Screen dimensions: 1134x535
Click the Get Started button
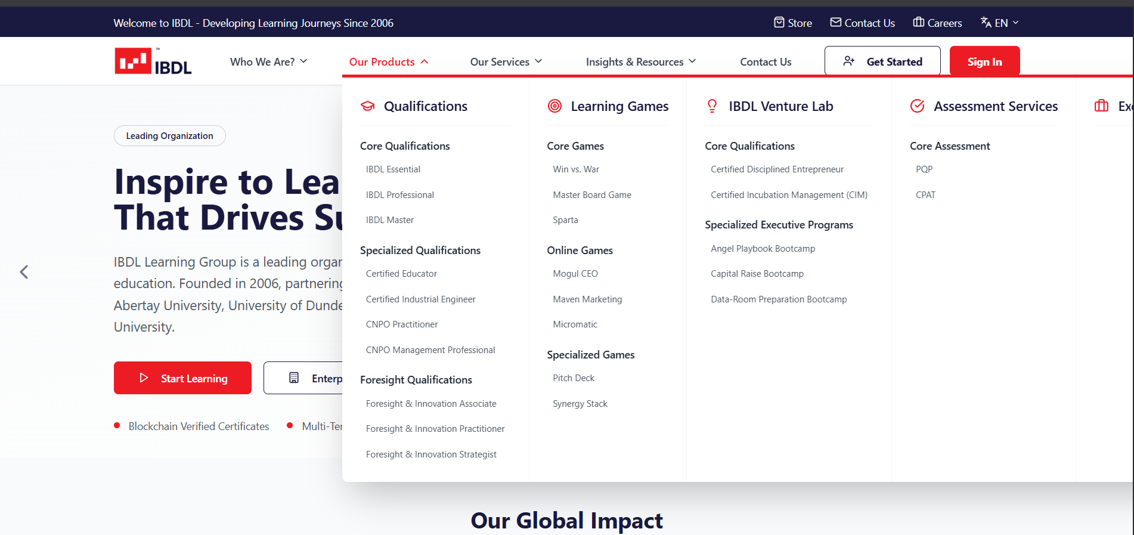882,61
